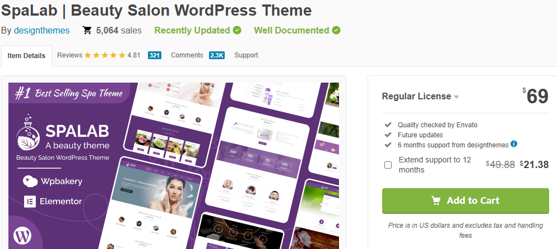Click the support info icon beside designthemes
This screenshot has width=557, height=249.
(514, 144)
